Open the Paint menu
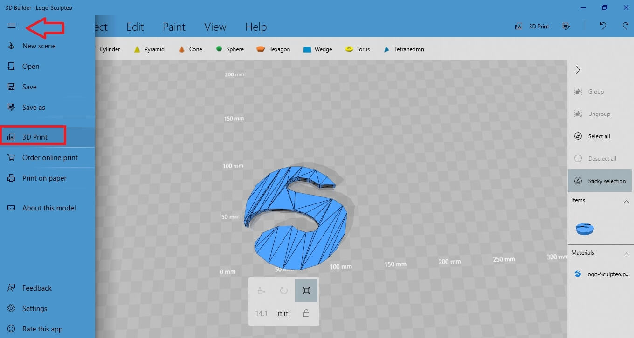 174,27
